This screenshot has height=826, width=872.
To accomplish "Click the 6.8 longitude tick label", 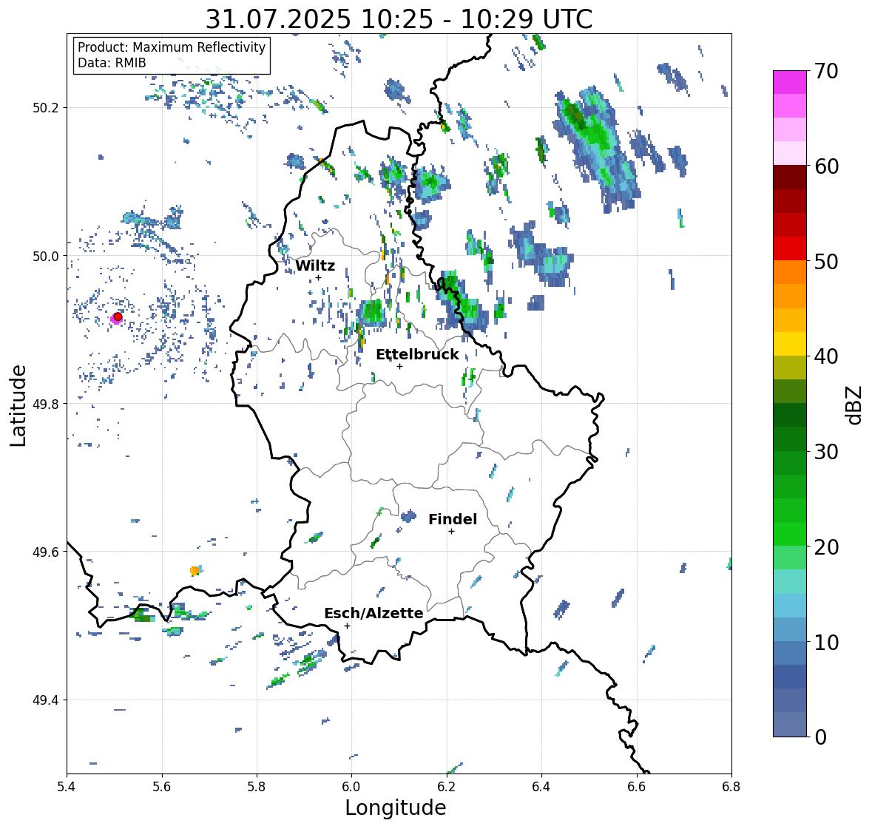I will pos(731,786).
